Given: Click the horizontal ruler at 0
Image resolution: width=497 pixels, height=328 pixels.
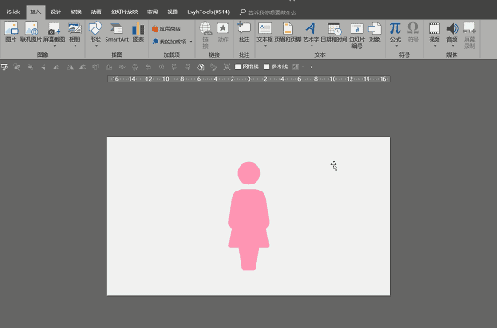Looking at the screenshot, I should pos(248,79).
